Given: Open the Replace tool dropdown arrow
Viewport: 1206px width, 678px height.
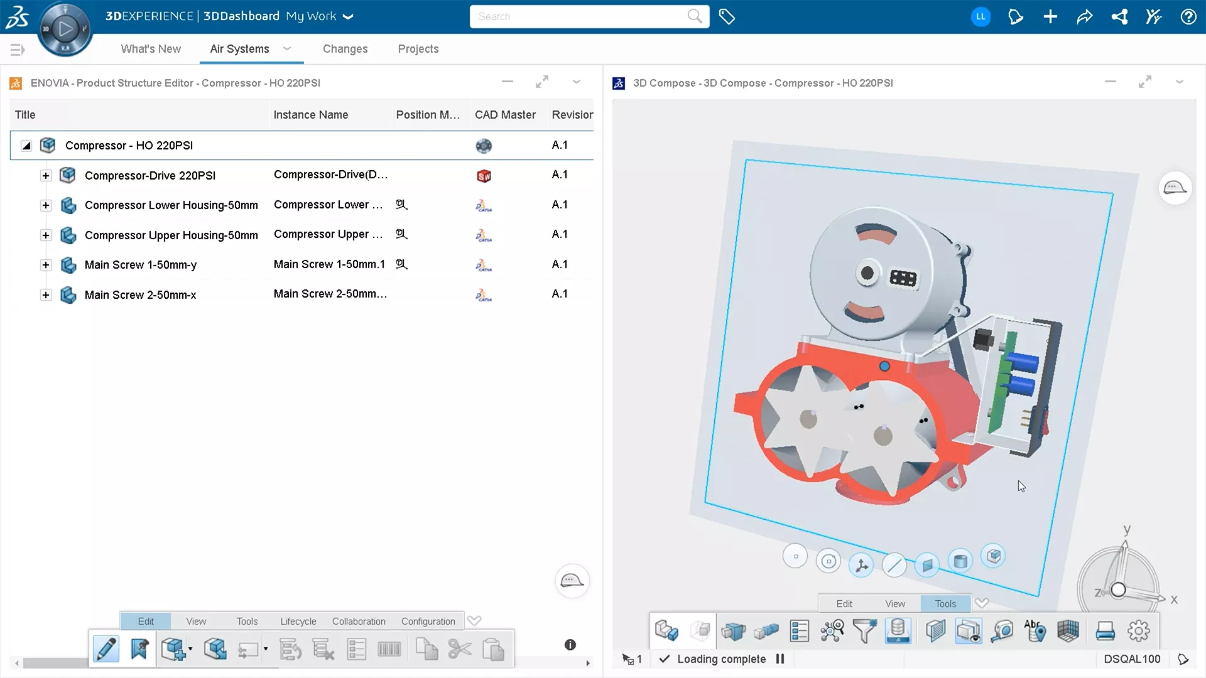Looking at the screenshot, I should click(x=266, y=649).
